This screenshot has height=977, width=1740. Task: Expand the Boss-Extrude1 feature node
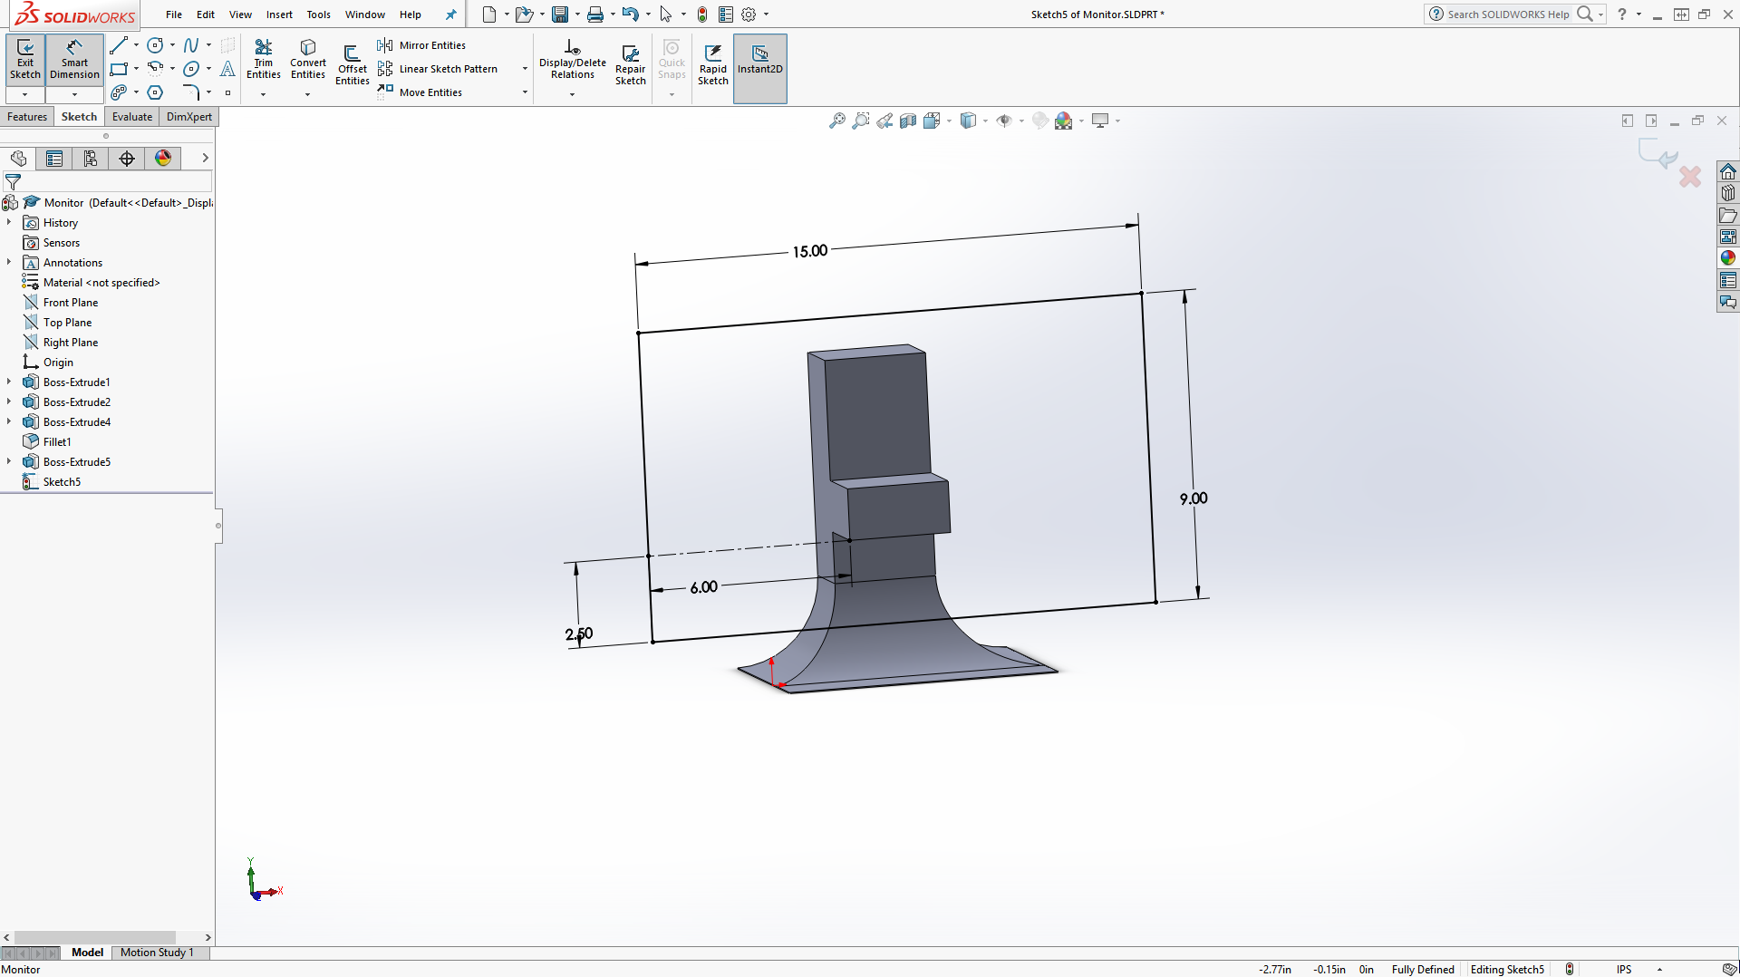click(9, 382)
